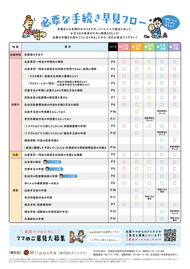Viewport: 190px width, 269px height.
Task: Click the papa face icon beside 乳幼児の医療費助成の申請
Action: click(61, 176)
